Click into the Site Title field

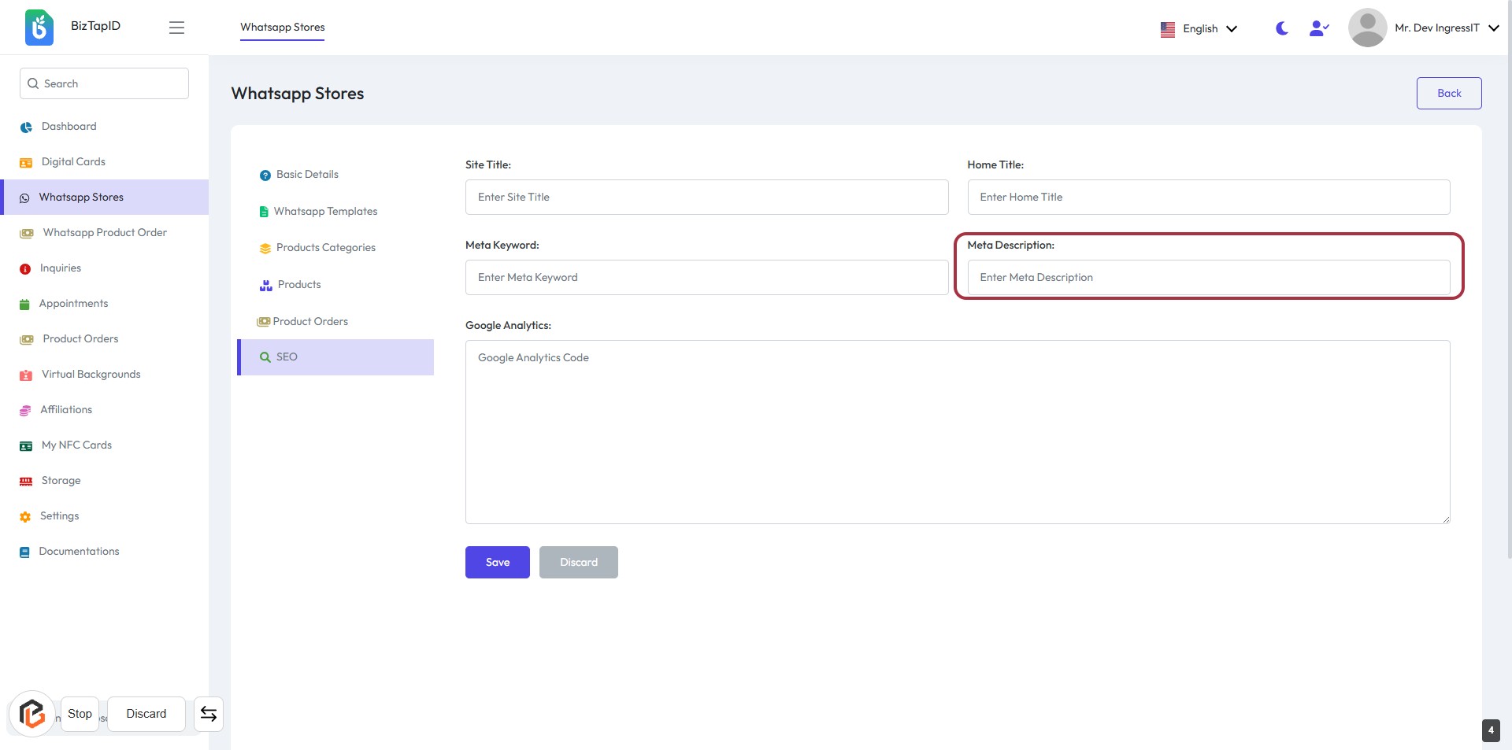pos(706,197)
